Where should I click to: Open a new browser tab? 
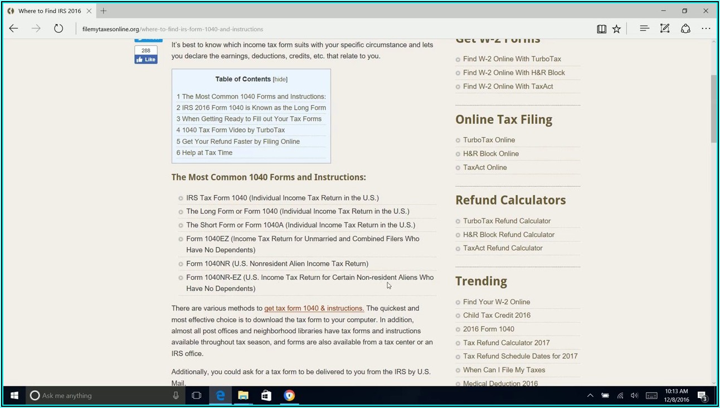104,11
